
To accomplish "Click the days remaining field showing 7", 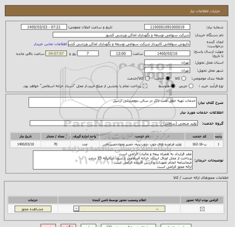I will point(88,53).
